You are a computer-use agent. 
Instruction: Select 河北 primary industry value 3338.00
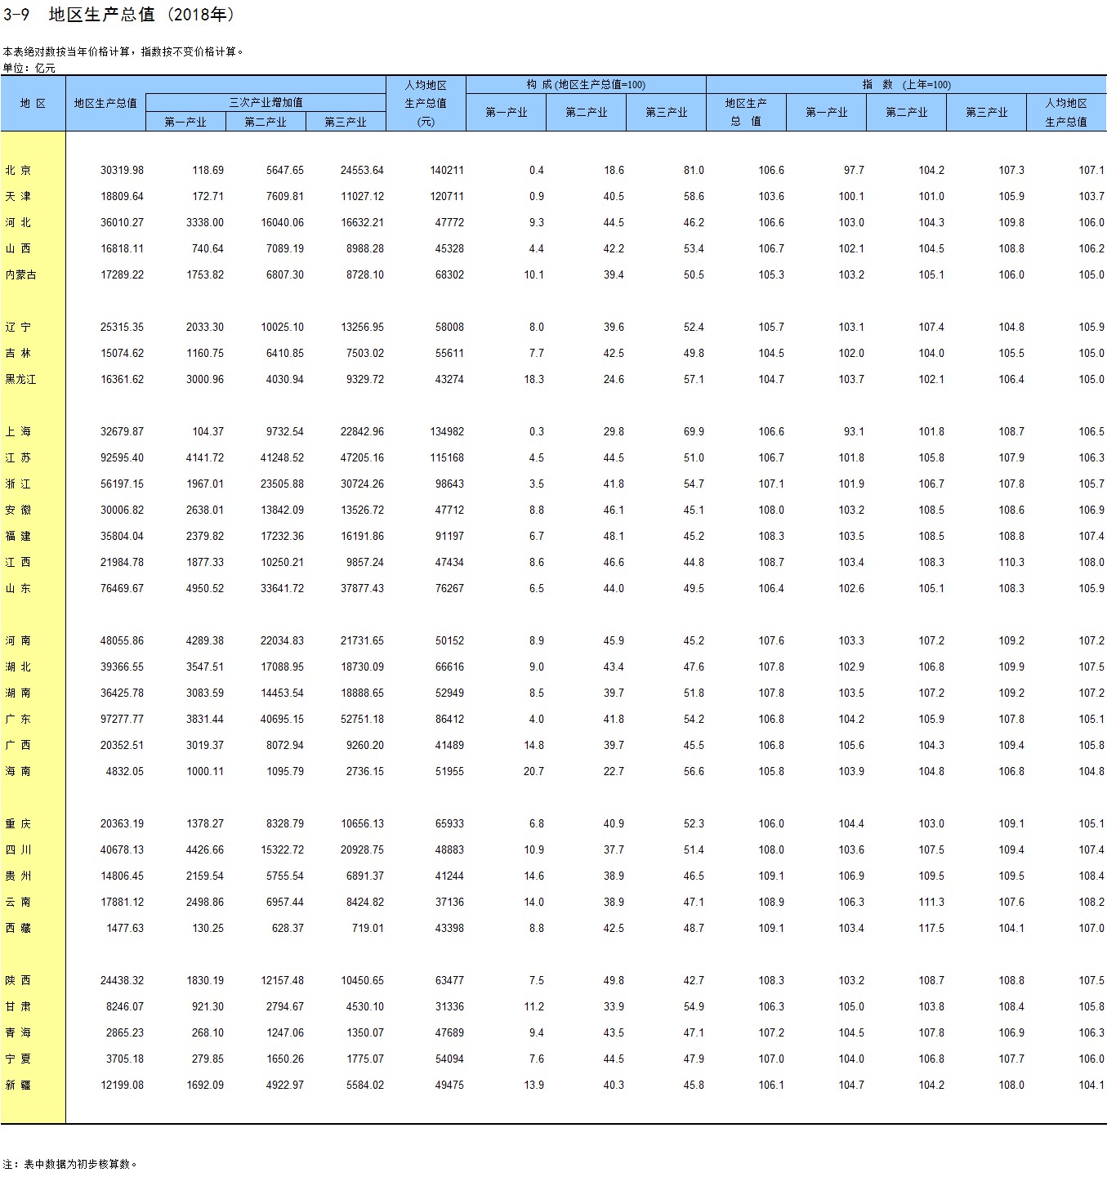click(x=205, y=222)
